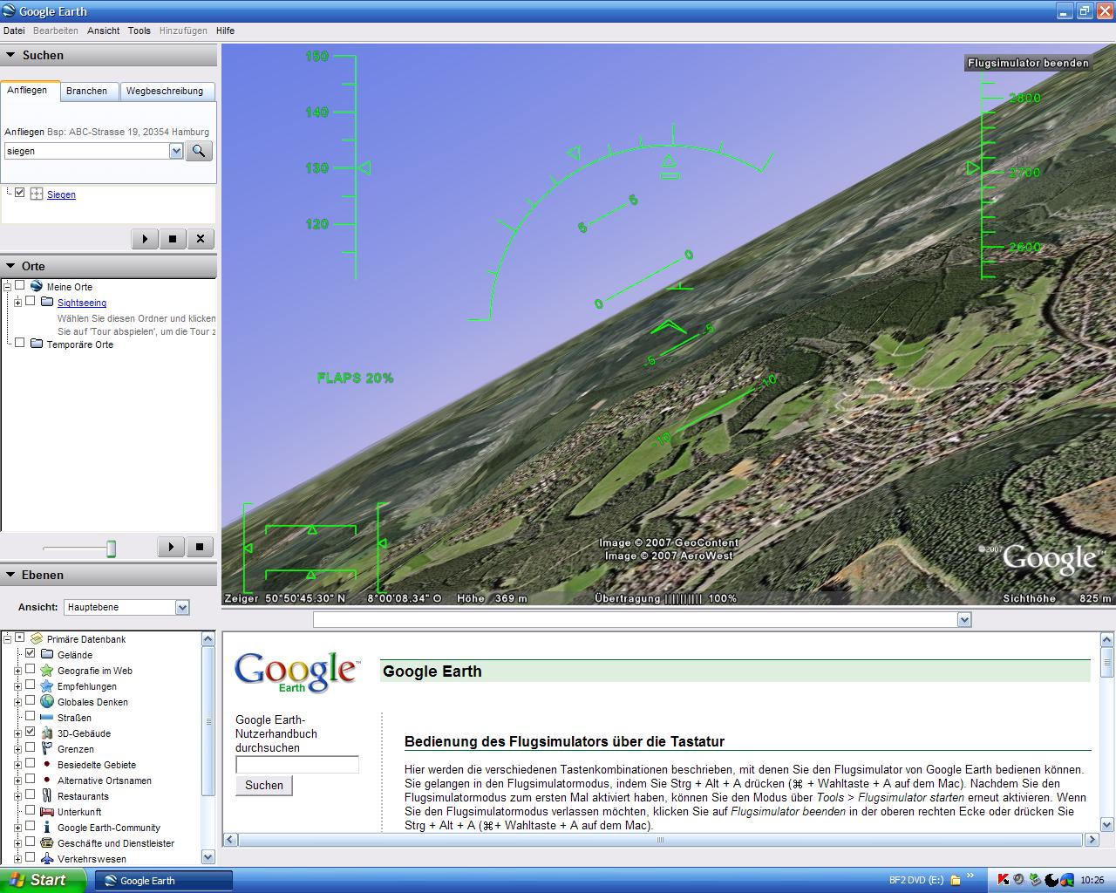Click Empfehlungen blue star icon
The height and width of the screenshot is (893, 1116).
(x=47, y=685)
